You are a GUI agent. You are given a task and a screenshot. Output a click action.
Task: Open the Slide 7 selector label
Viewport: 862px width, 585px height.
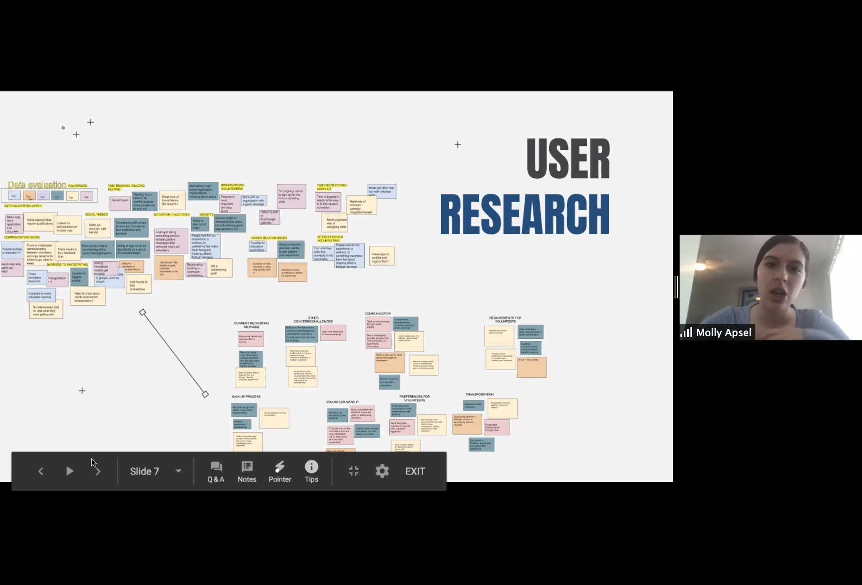coord(144,471)
